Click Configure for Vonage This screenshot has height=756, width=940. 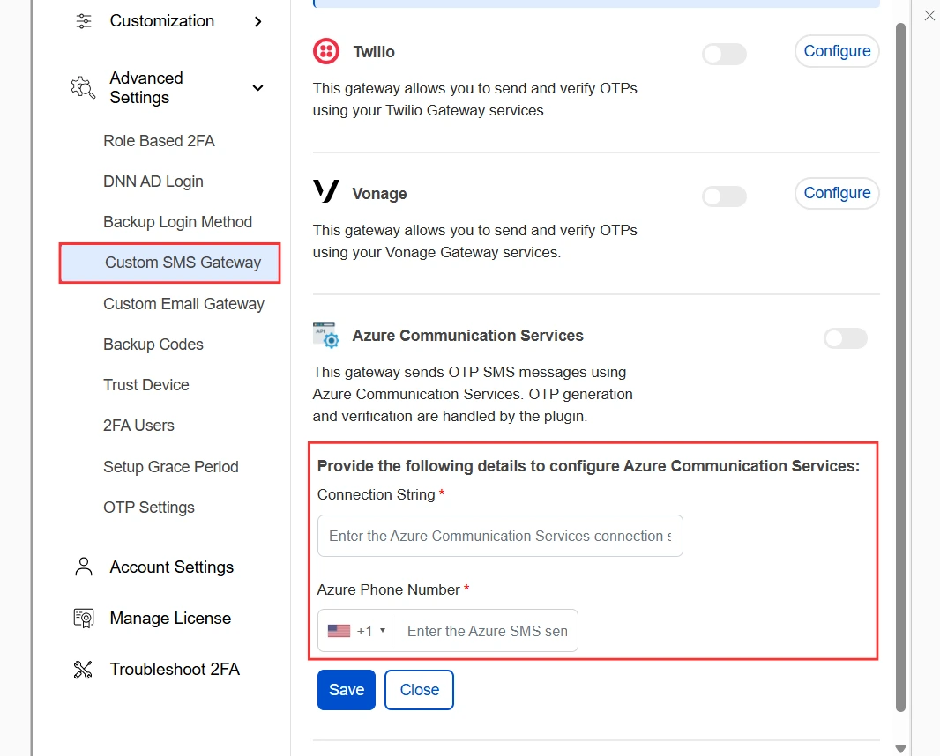[837, 193]
